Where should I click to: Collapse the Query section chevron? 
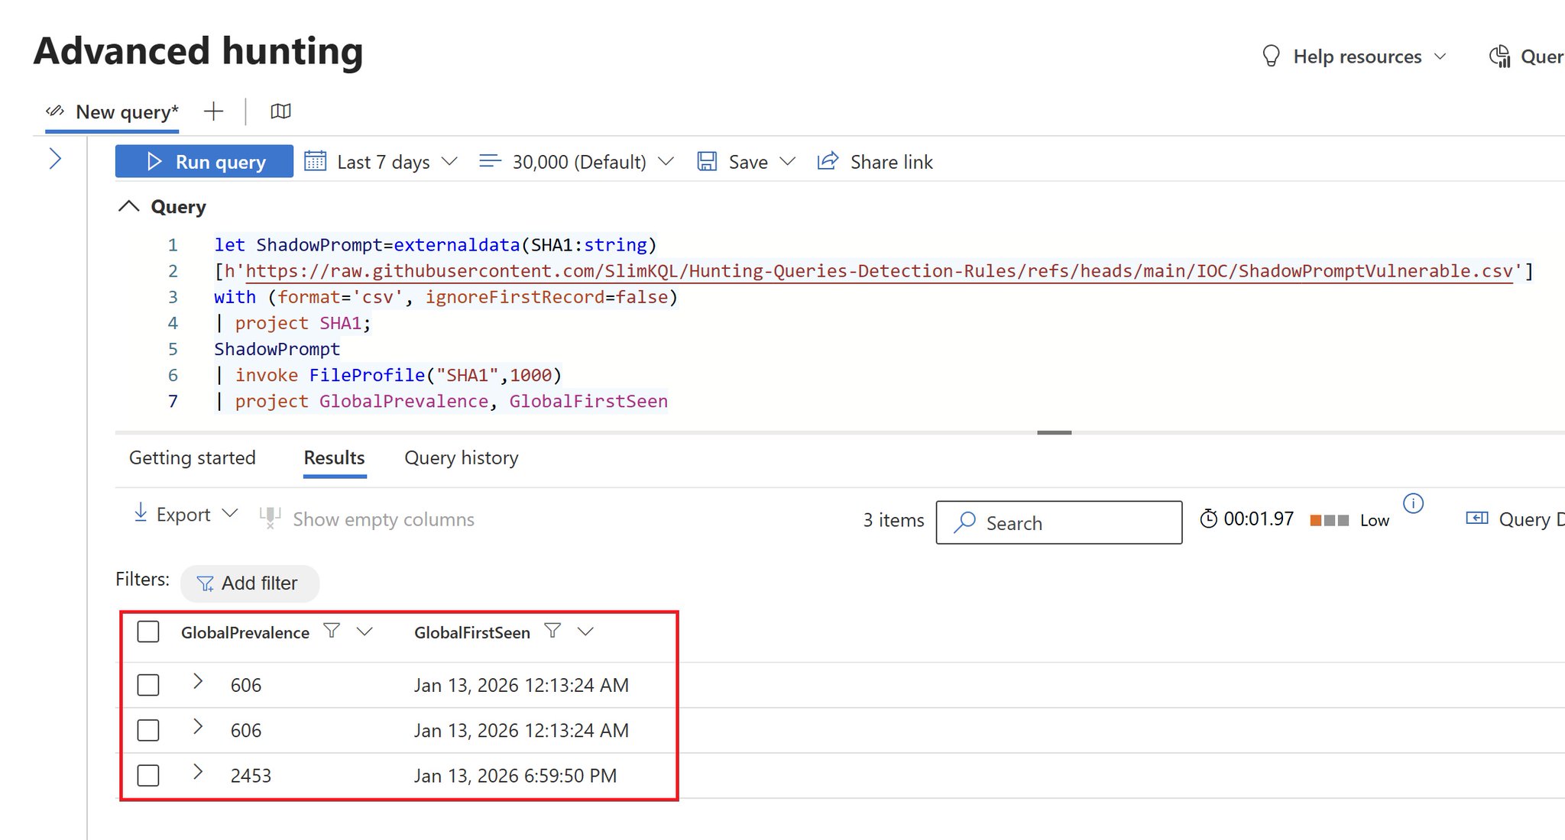pyautogui.click(x=129, y=206)
